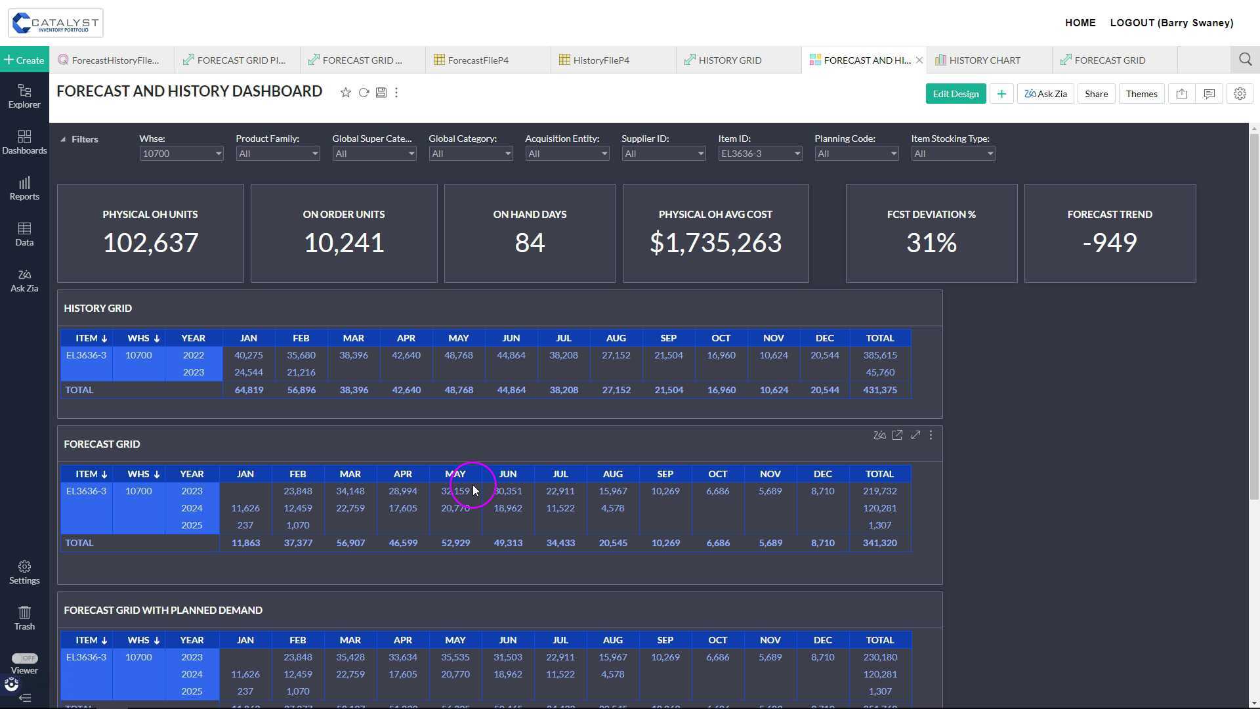Click the comments icon in top toolbar

pyautogui.click(x=1209, y=94)
